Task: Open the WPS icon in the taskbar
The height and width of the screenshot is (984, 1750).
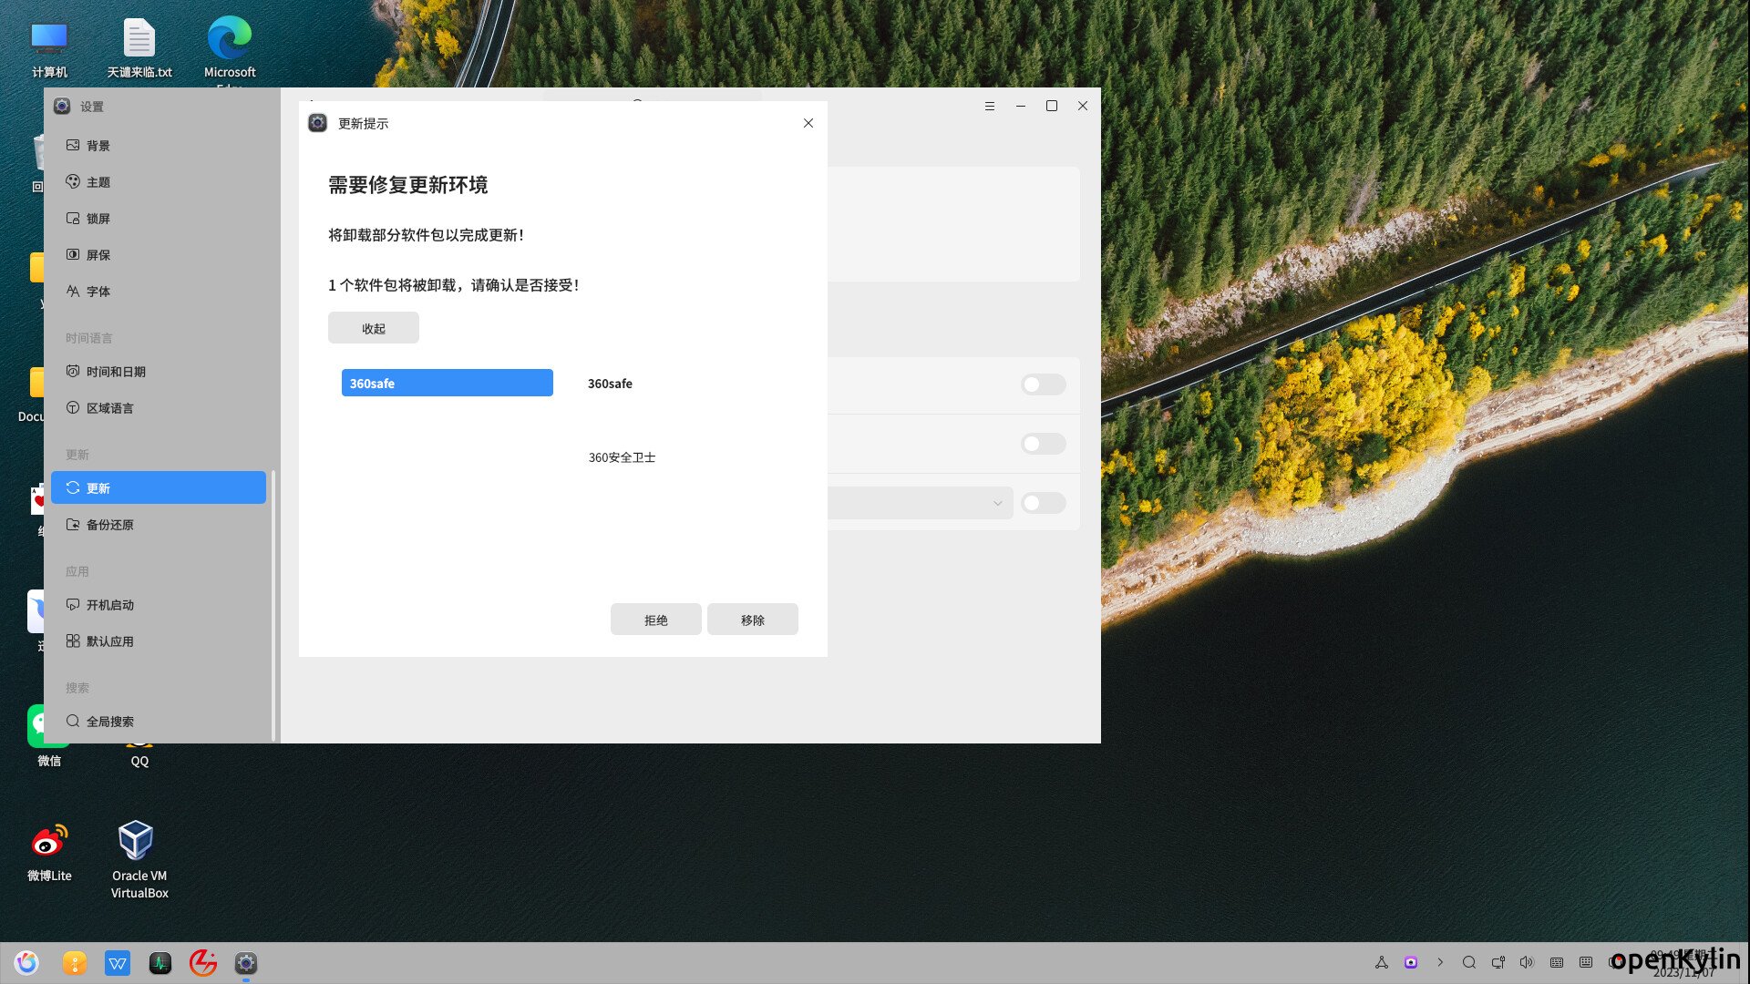Action: click(x=118, y=963)
